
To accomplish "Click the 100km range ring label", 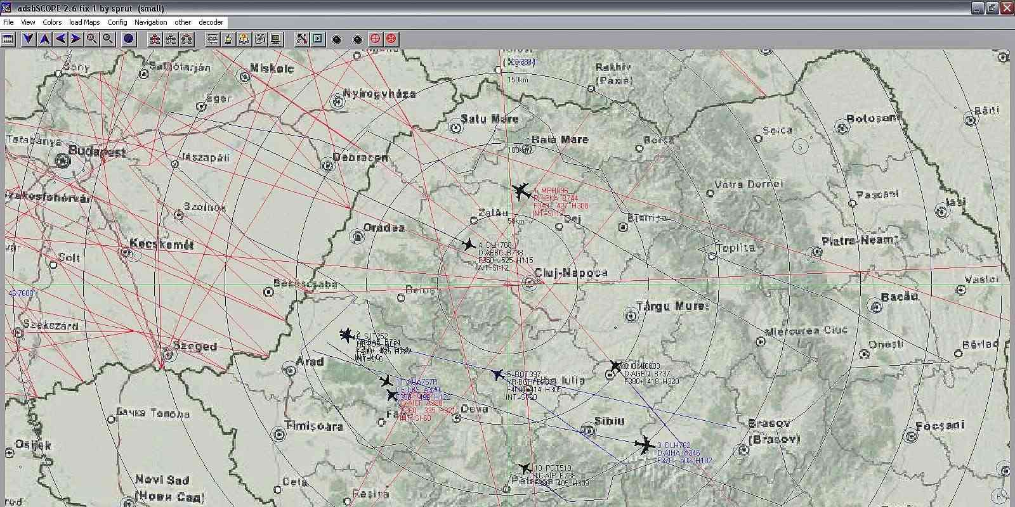I will [x=518, y=150].
